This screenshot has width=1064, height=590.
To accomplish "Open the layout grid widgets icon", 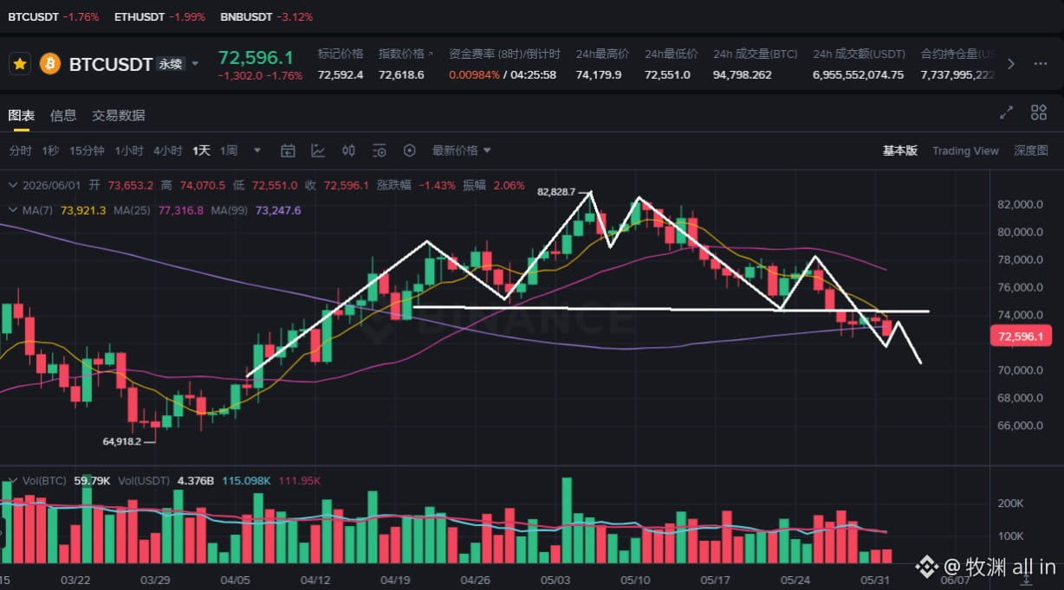I will click(x=1039, y=112).
